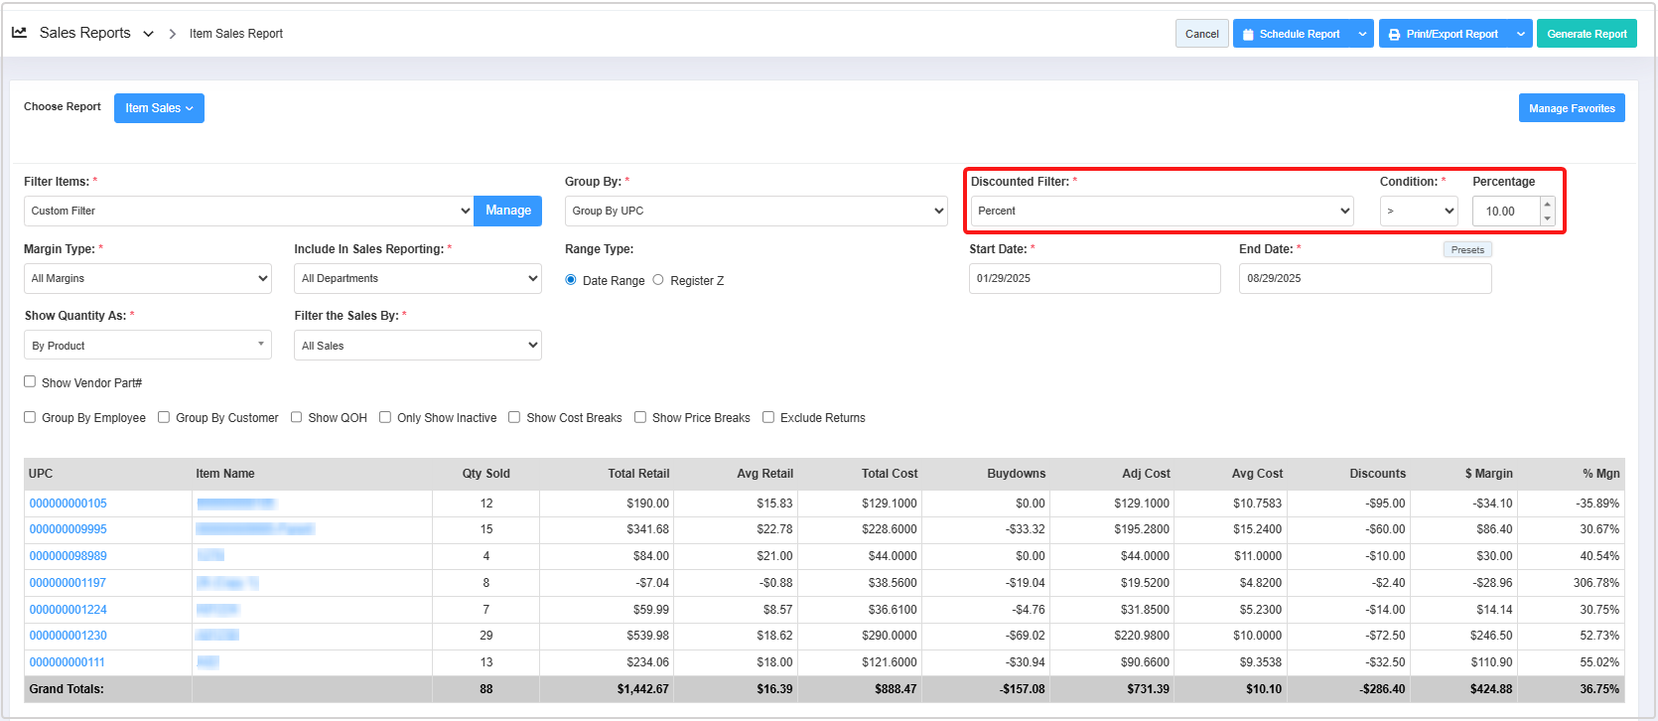Decrease Percentage using the down stepper arrow

point(1547,217)
